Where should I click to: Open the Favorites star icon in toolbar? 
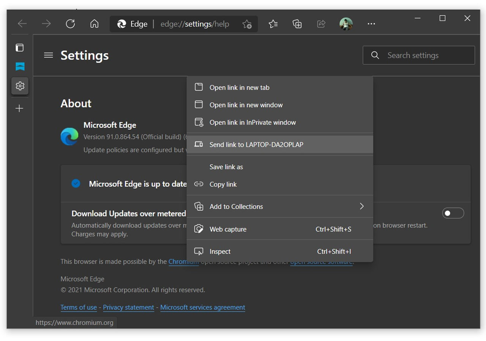[273, 23]
